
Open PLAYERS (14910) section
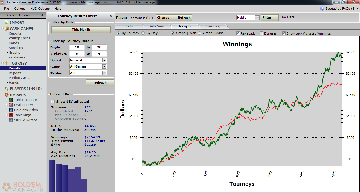point(26,89)
